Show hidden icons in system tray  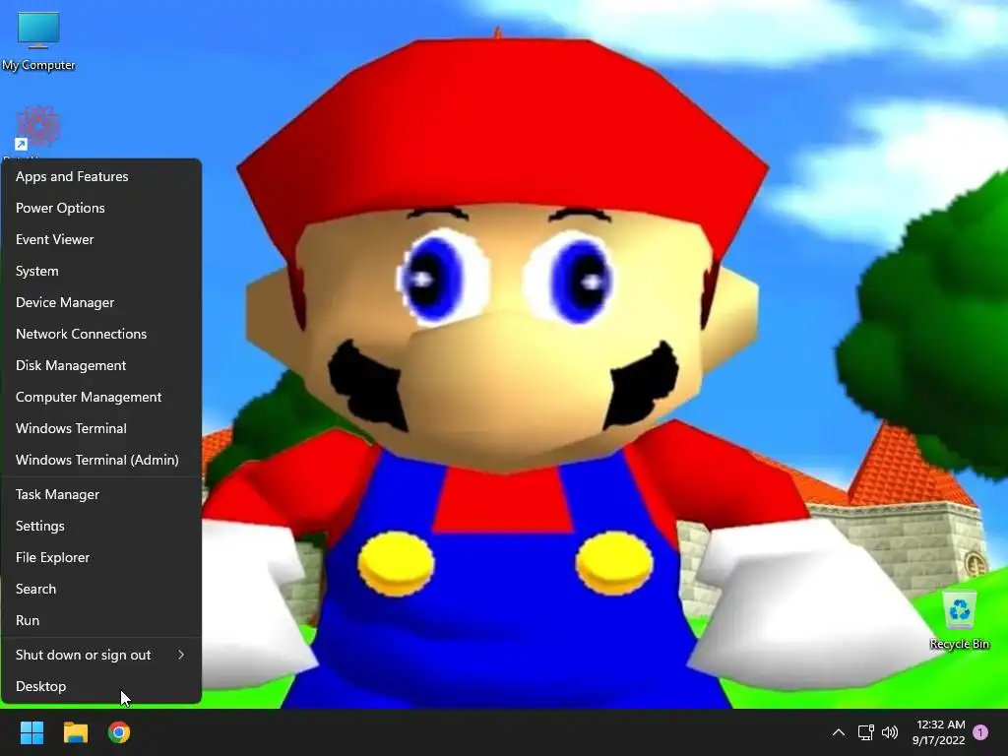(x=839, y=732)
